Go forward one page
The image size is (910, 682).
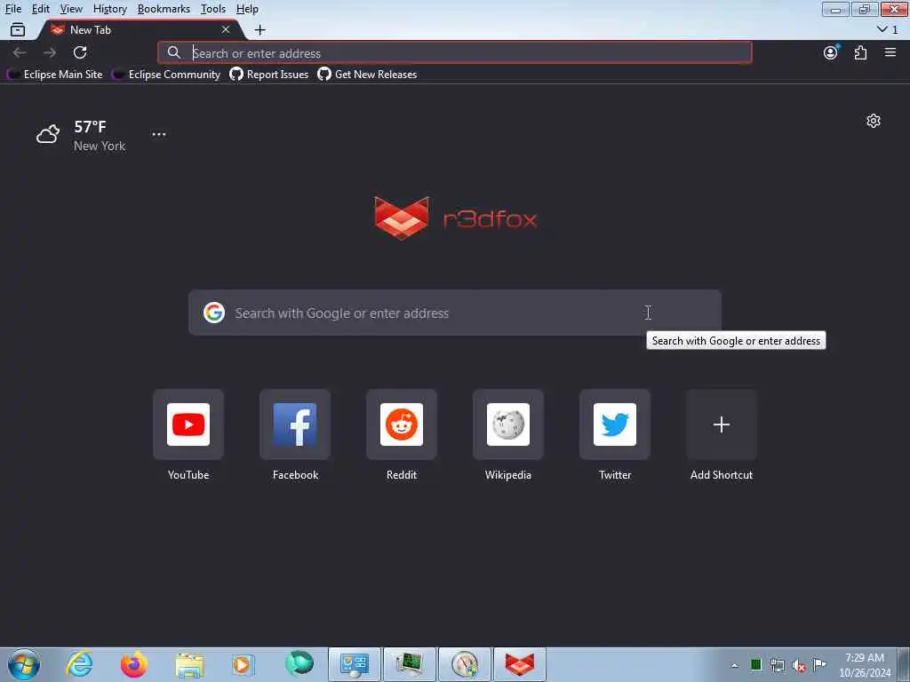pyautogui.click(x=50, y=52)
